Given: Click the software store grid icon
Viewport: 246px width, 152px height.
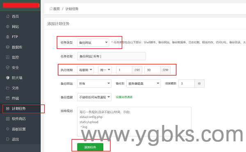Looking at the screenshot, I should (x=7, y=119).
